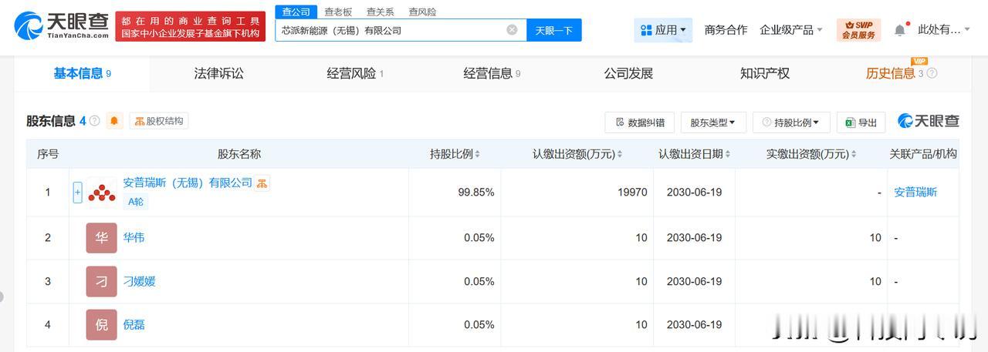Open the 持股比例 filter dropdown

coord(791,122)
